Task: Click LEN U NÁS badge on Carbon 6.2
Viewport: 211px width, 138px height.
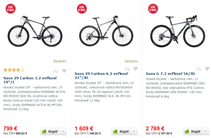Action: pyautogui.click(x=82, y=8)
